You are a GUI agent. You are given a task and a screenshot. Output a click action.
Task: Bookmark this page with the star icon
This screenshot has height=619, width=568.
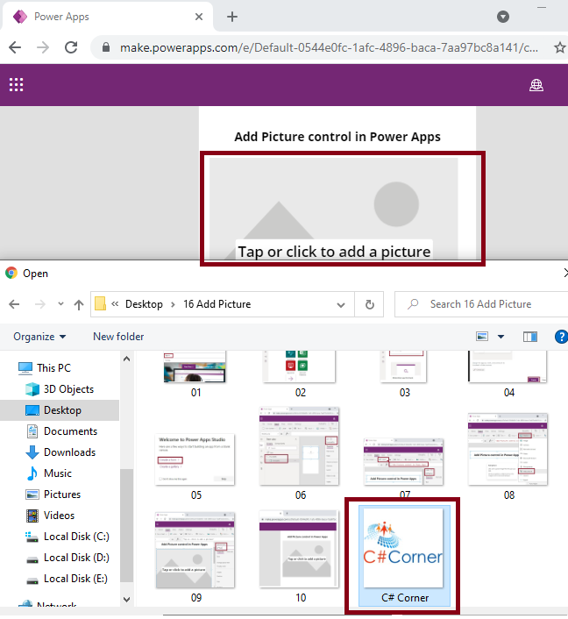tap(559, 47)
